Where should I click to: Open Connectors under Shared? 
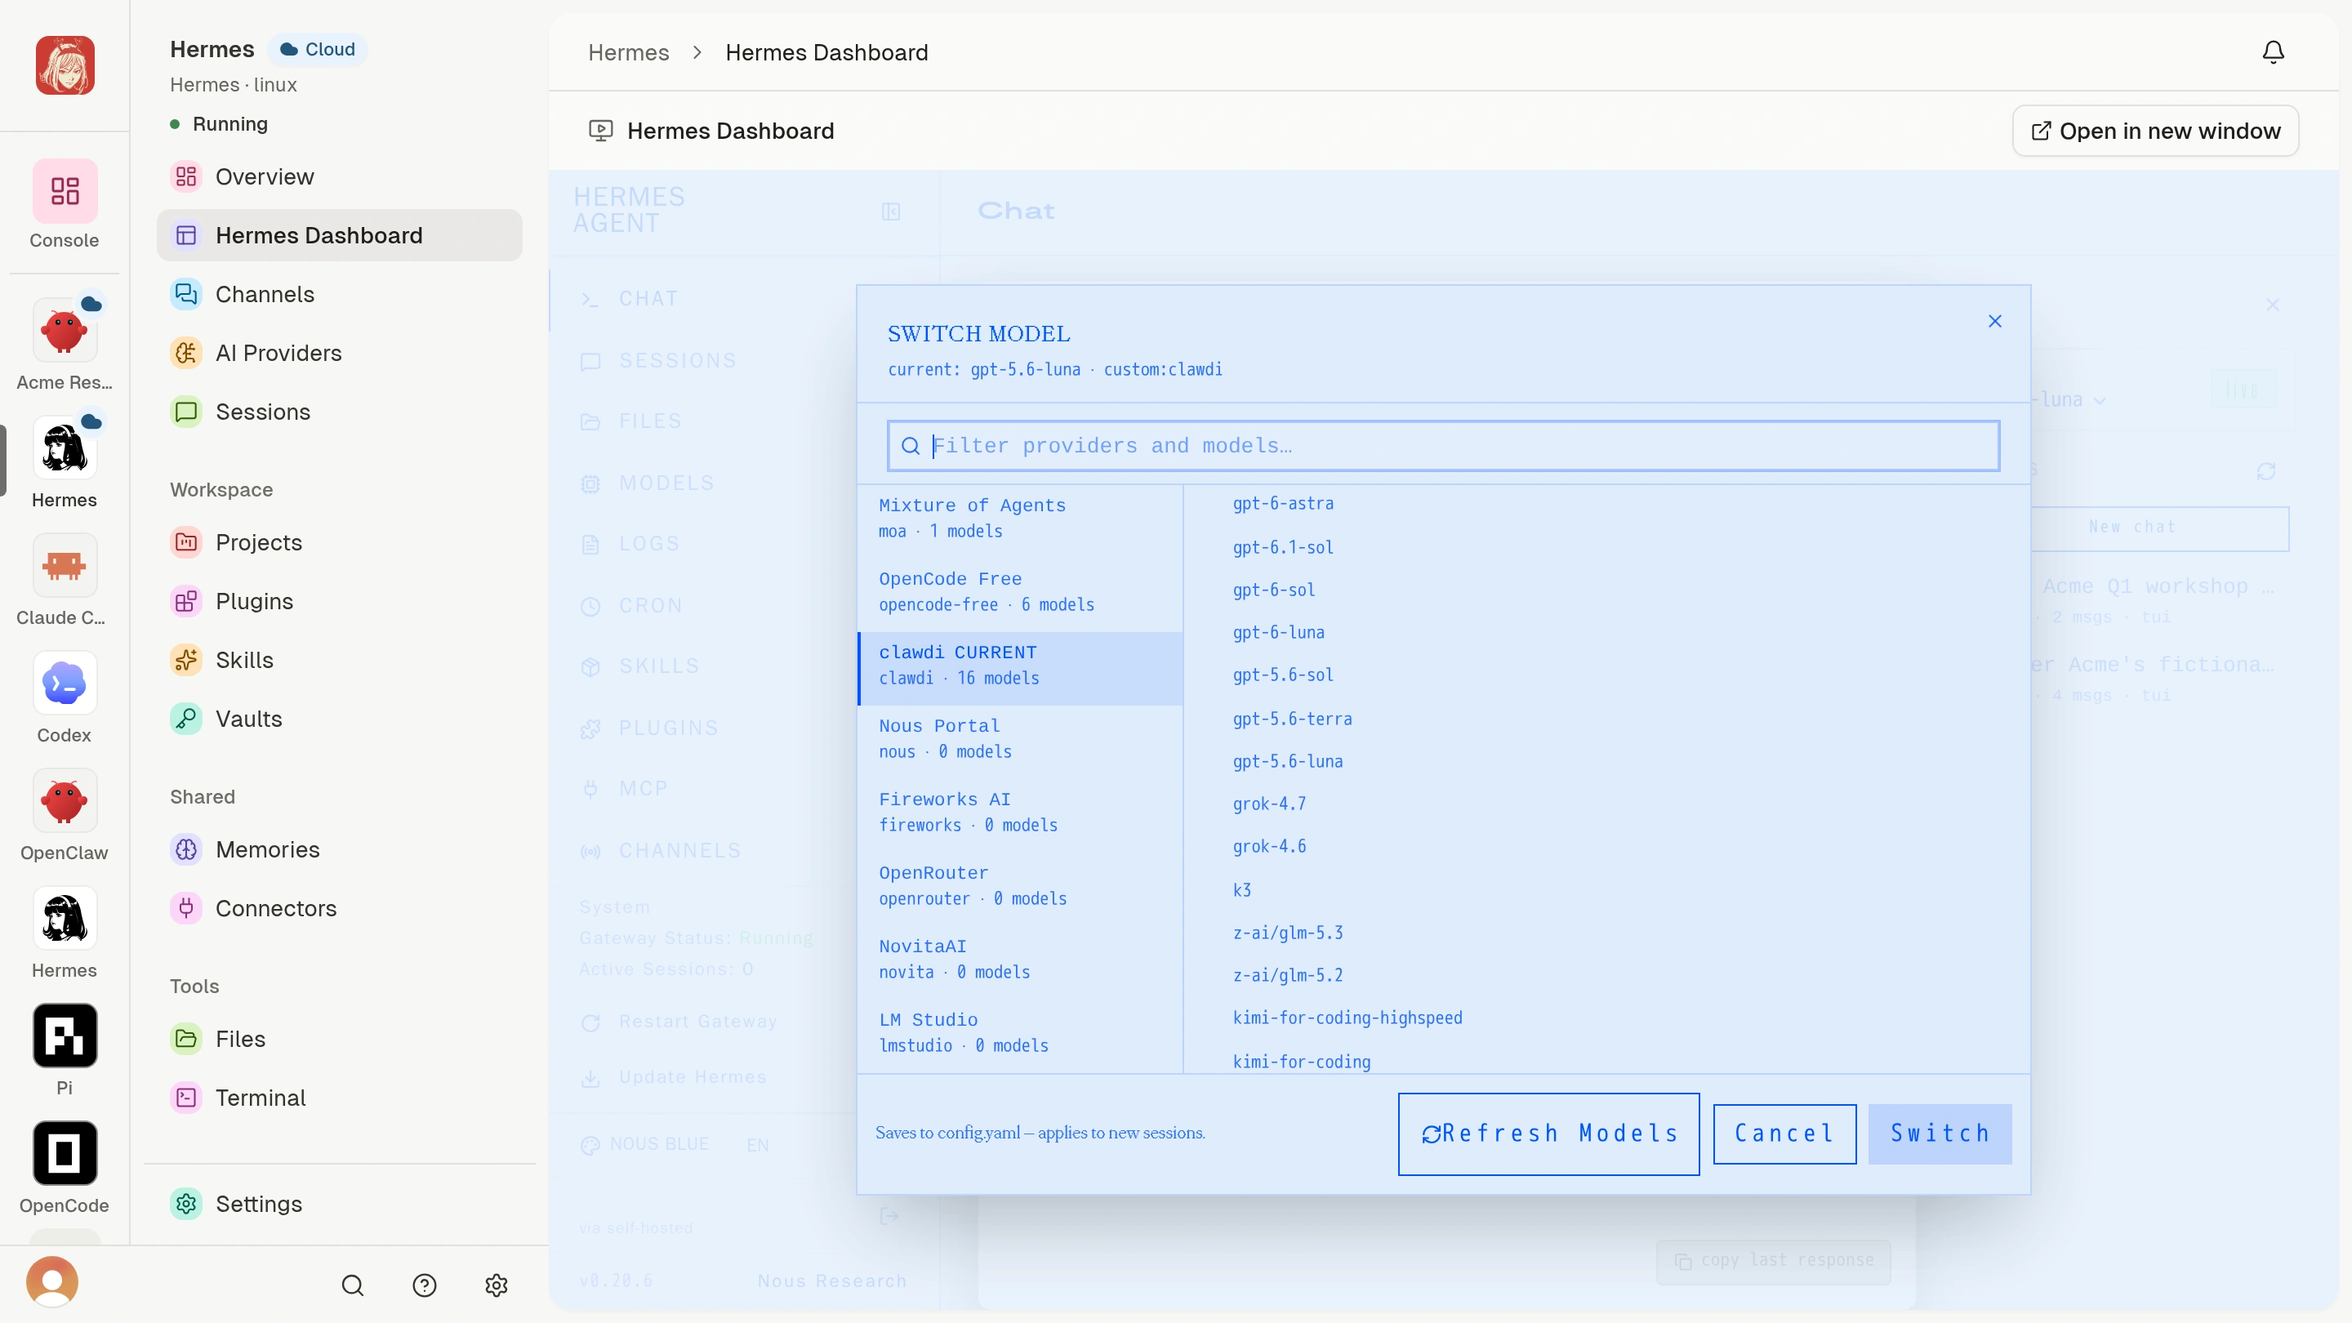340,908
